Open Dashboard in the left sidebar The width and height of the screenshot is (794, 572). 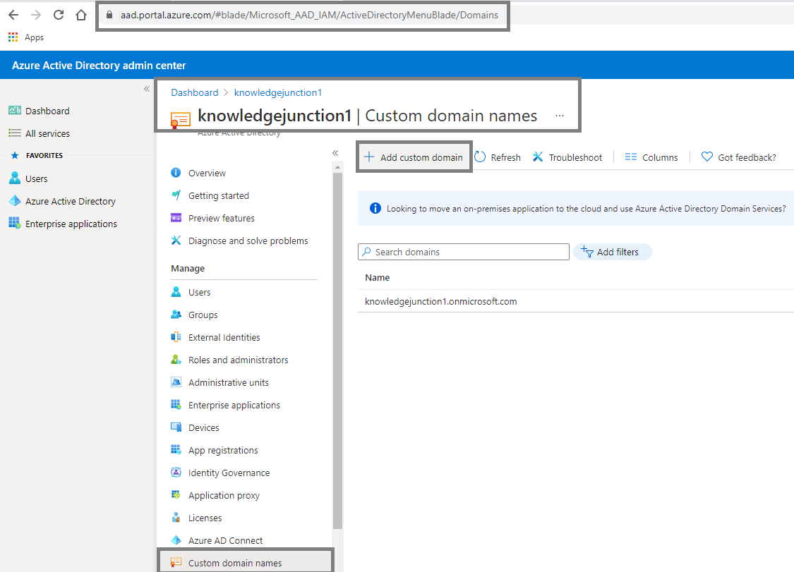click(39, 111)
